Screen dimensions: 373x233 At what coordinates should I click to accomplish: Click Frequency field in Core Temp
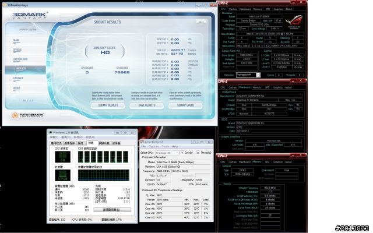pos(183,171)
